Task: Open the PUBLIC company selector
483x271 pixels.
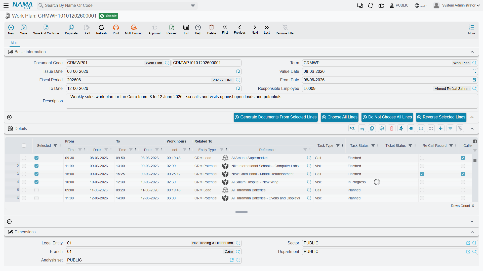Action: point(399,5)
